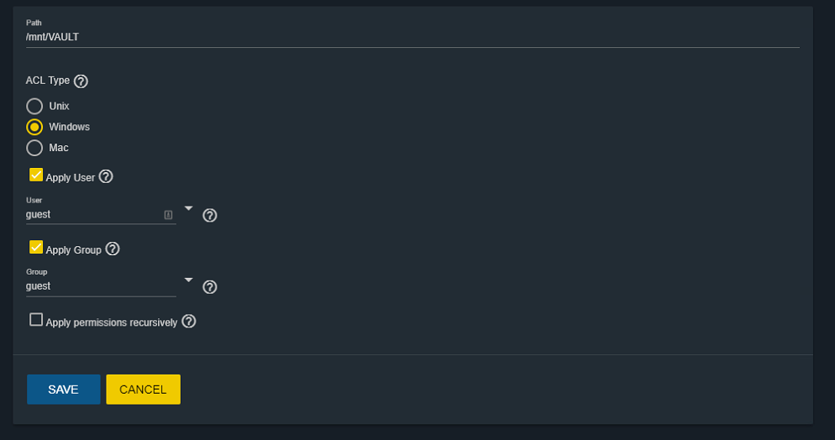Uncheck the Apply User checkbox

35,175
